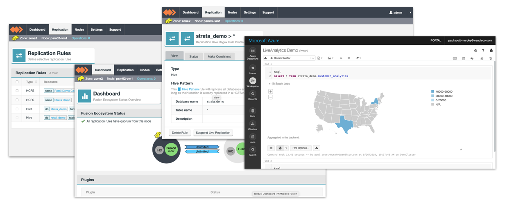507x205 pixels.
Task: Open the Jobs section in sidebar
Action: pyautogui.click(x=253, y=138)
